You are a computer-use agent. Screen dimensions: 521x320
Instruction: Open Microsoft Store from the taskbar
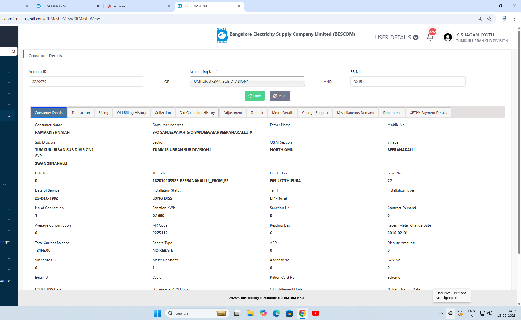pyautogui.click(x=289, y=313)
